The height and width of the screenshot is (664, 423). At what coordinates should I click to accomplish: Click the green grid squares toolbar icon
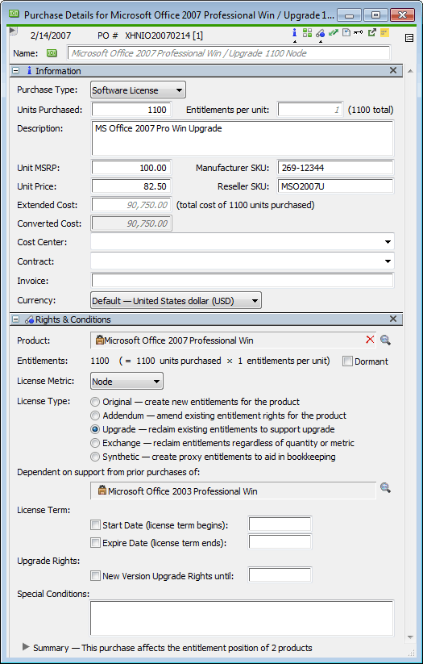pos(307,32)
